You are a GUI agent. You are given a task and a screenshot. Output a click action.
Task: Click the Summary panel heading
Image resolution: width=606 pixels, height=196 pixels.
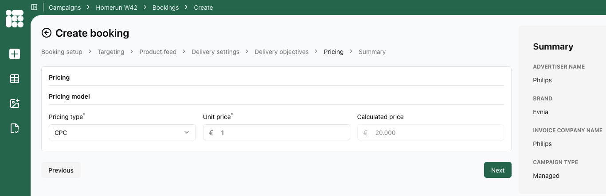pos(553,46)
